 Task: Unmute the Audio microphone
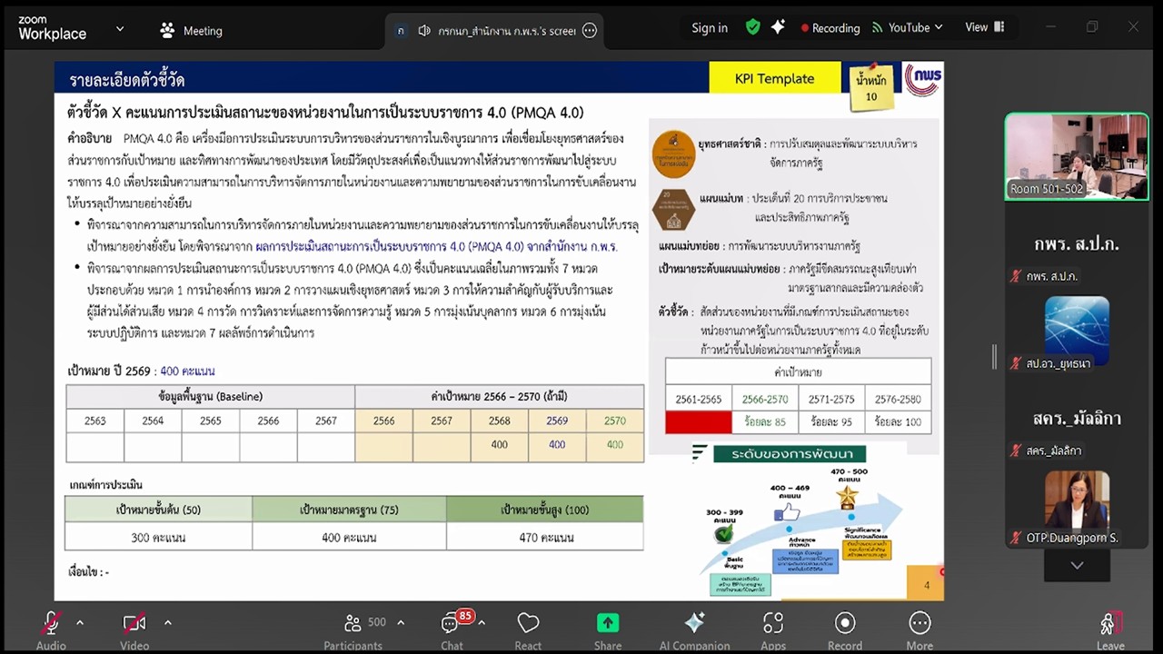click(x=51, y=629)
